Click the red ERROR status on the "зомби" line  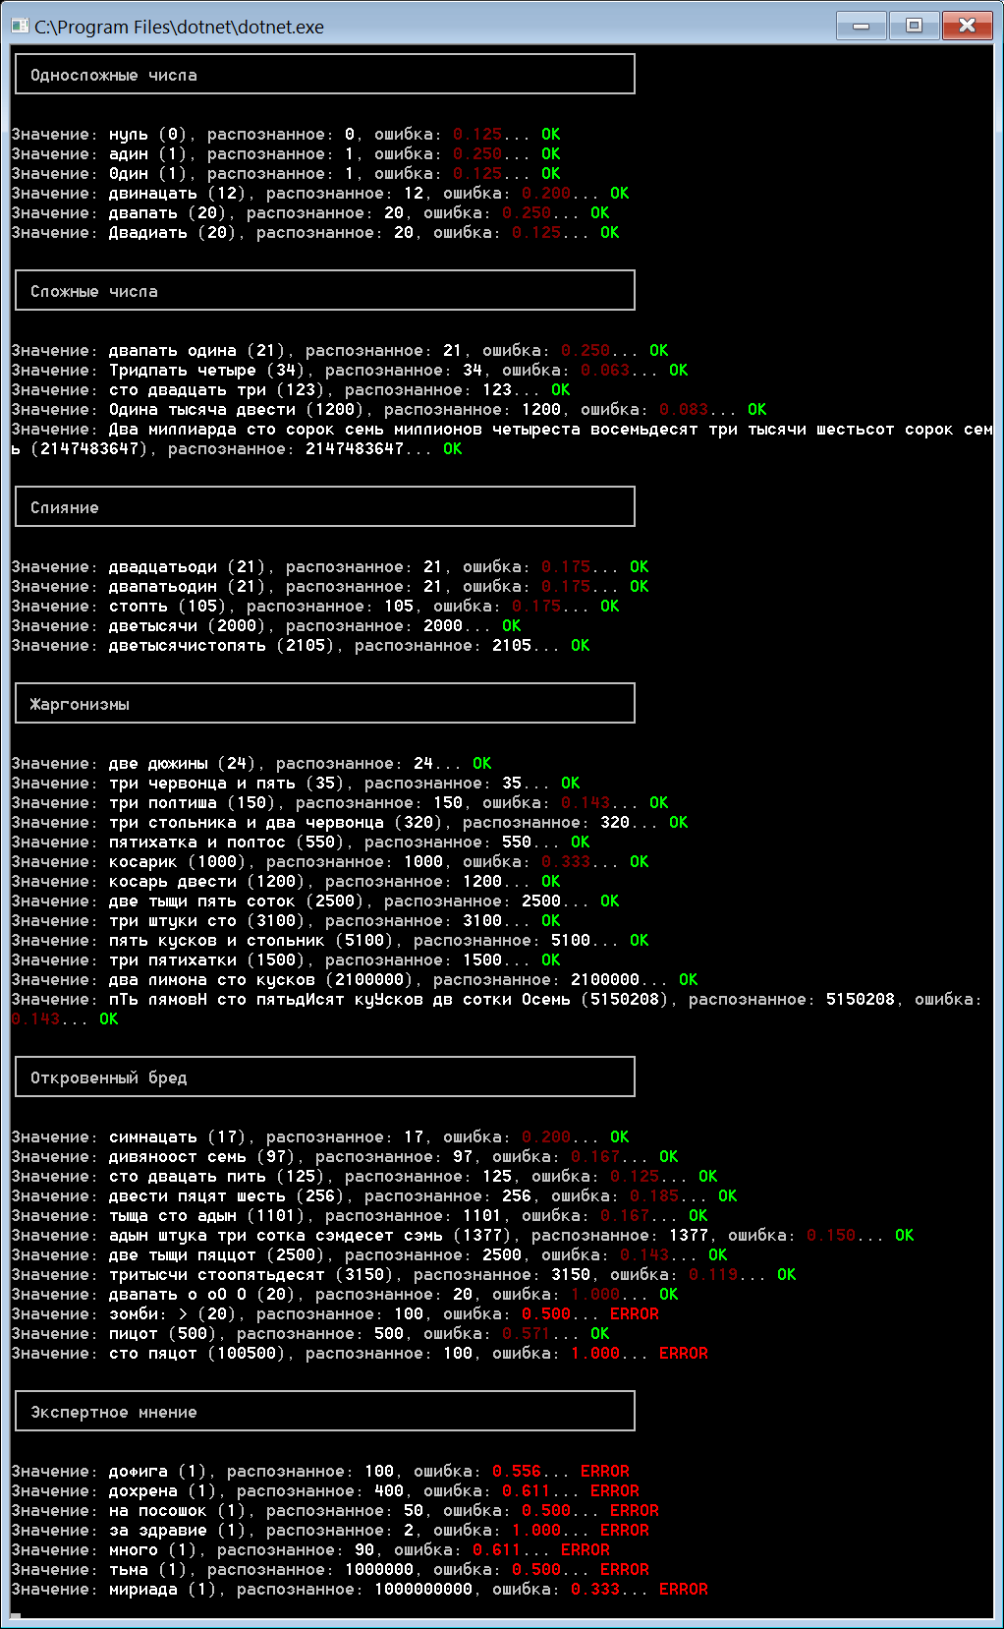pyautogui.click(x=634, y=1314)
